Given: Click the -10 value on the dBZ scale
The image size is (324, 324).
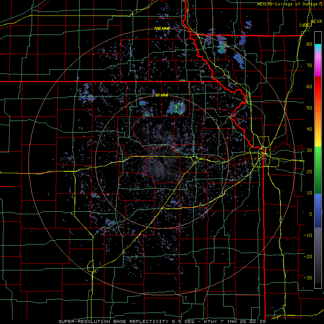Looking at the screenshot, I should point(308,235).
